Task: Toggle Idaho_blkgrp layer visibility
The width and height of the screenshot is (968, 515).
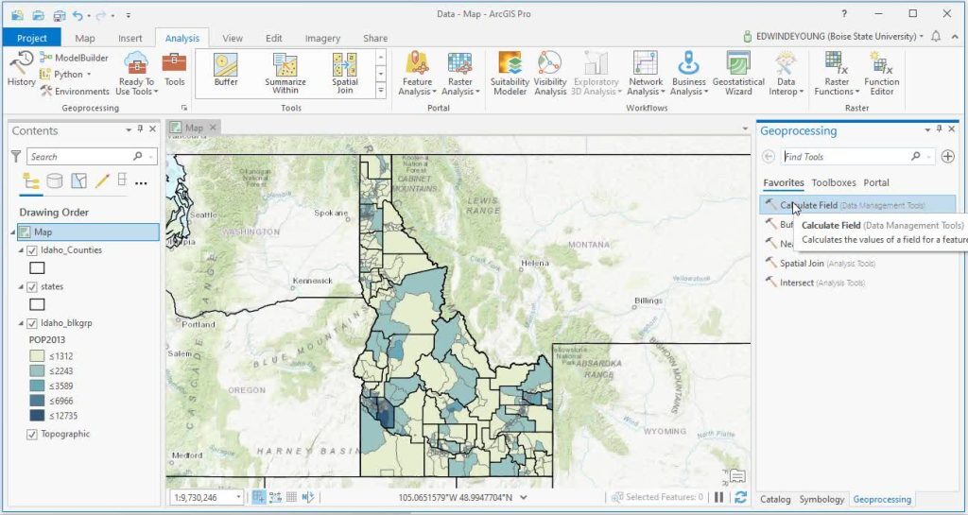Action: coord(32,323)
